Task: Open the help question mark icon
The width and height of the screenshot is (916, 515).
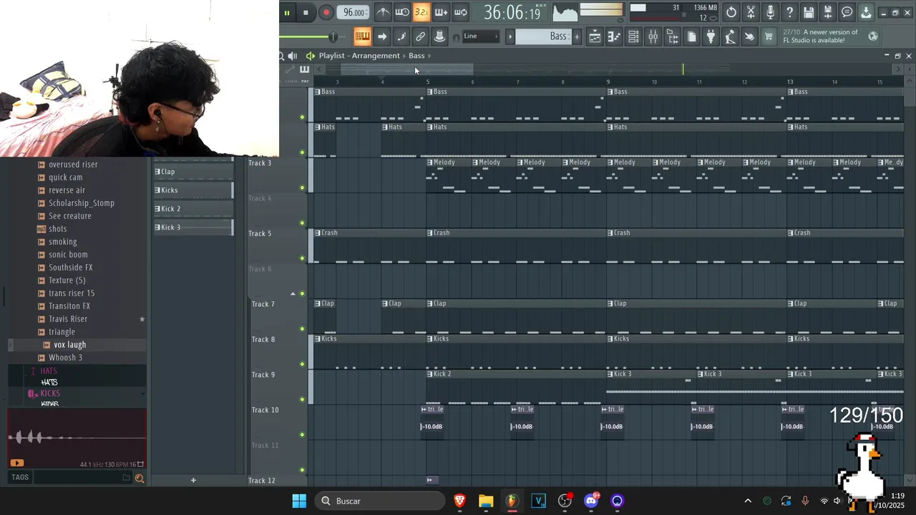Action: [x=789, y=12]
